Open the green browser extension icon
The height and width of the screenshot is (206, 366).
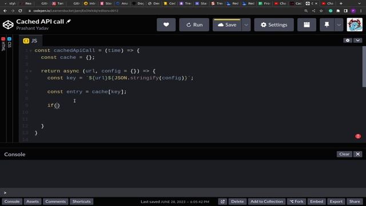(331, 11)
